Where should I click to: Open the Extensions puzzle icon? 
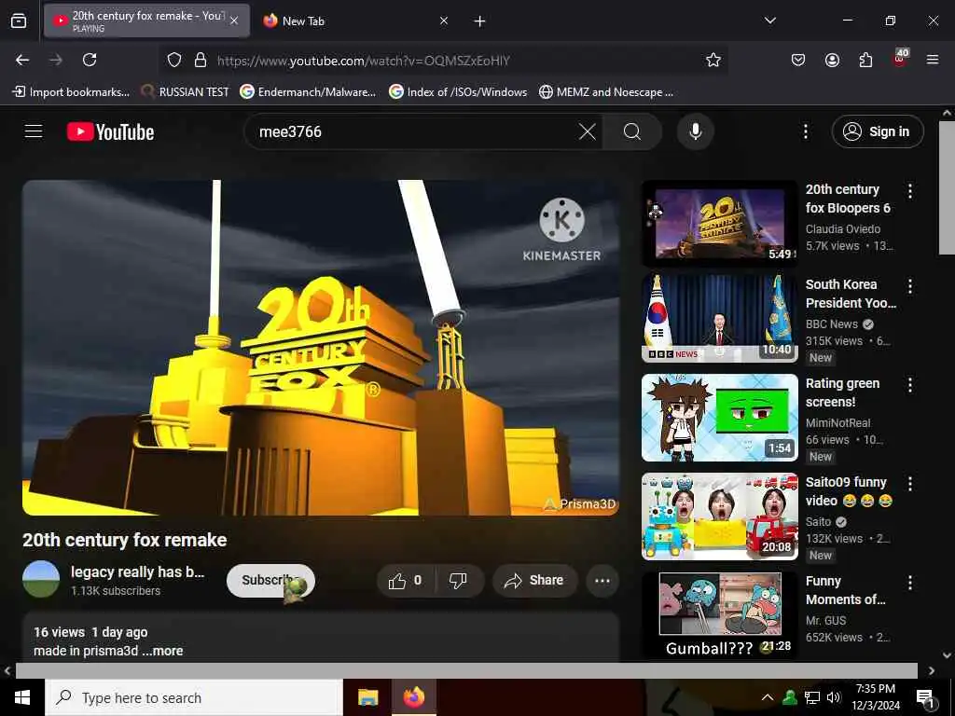pos(865,60)
